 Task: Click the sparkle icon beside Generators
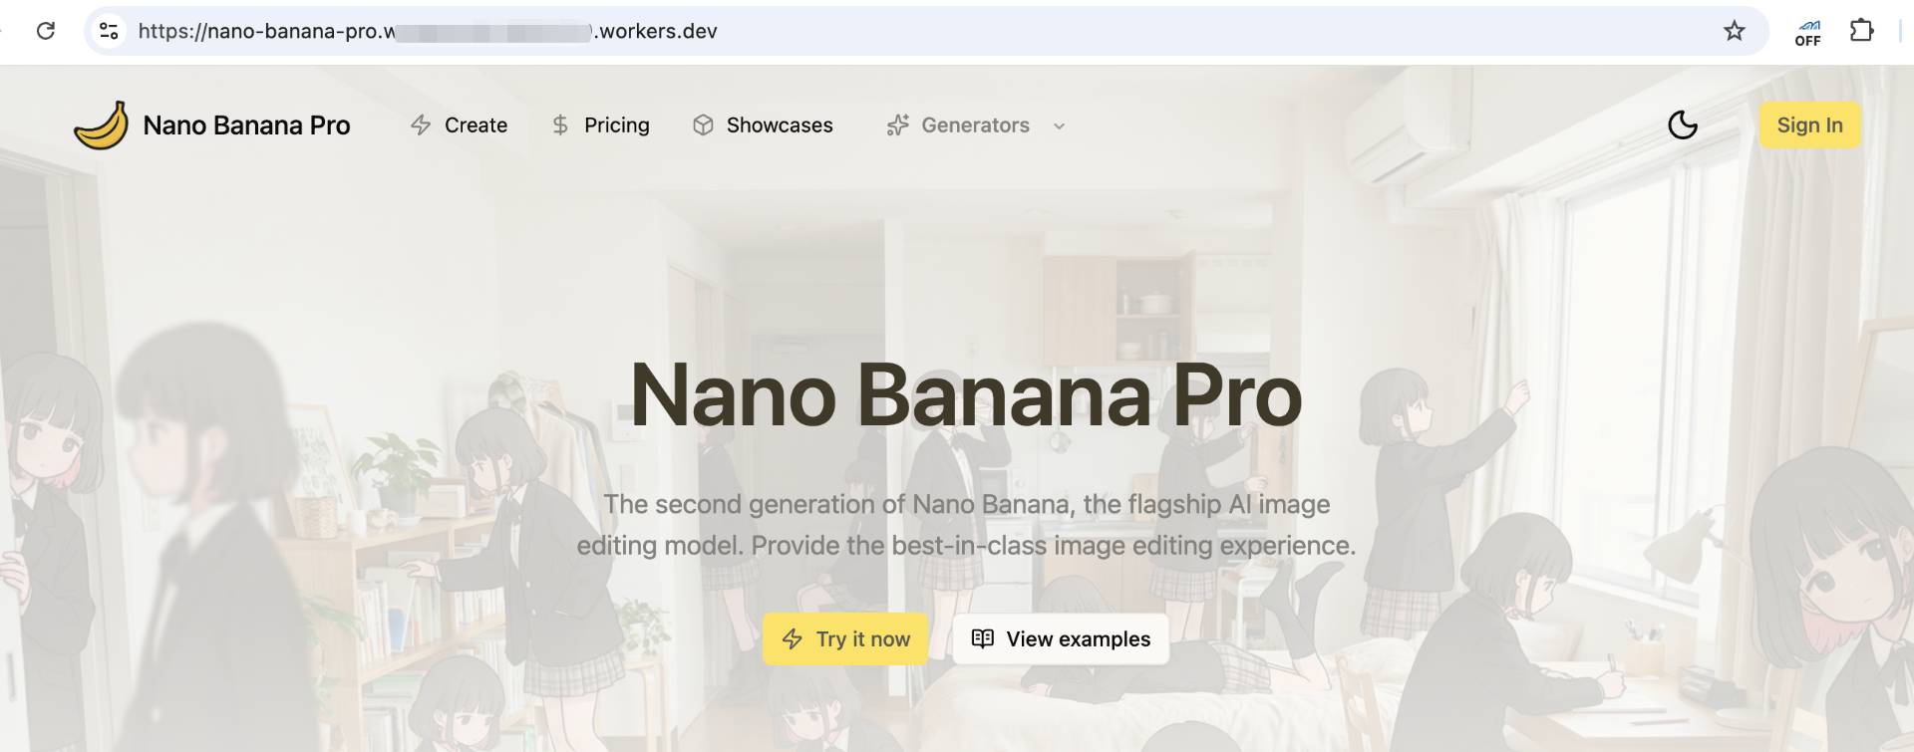point(897,125)
